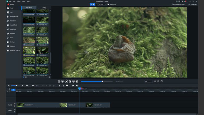Switch to the Library tab

[x=44, y=8]
